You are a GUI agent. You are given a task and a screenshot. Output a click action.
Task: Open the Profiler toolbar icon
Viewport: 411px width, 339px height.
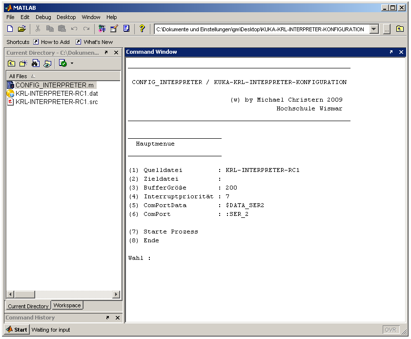pos(126,29)
